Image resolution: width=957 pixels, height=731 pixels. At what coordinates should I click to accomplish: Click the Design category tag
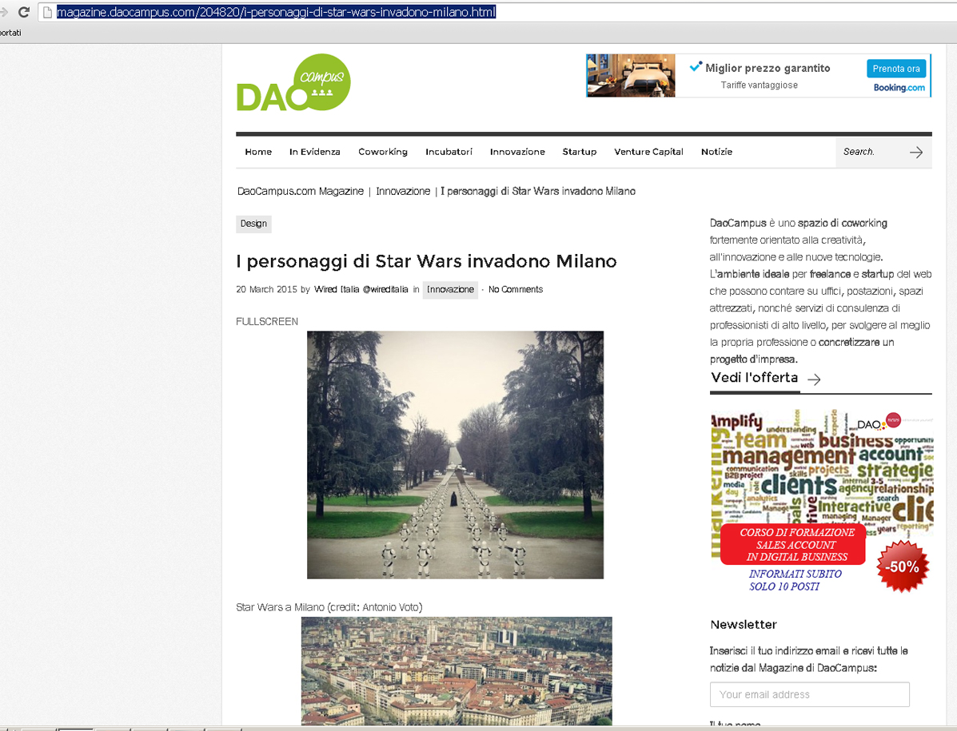pos(254,224)
